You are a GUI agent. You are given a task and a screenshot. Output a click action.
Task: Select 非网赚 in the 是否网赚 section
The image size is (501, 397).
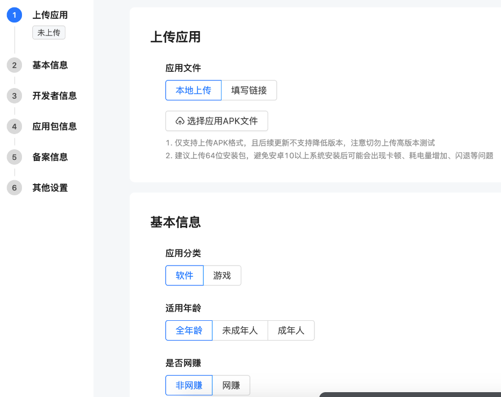point(188,385)
